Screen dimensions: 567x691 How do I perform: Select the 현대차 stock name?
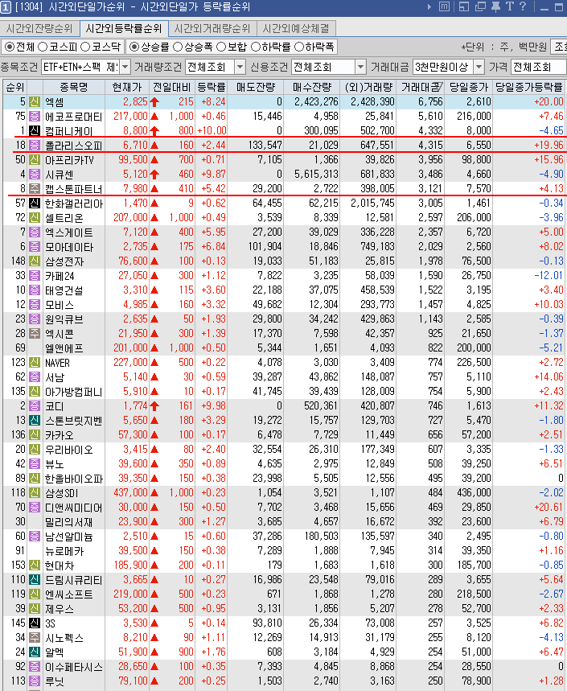tap(60, 566)
